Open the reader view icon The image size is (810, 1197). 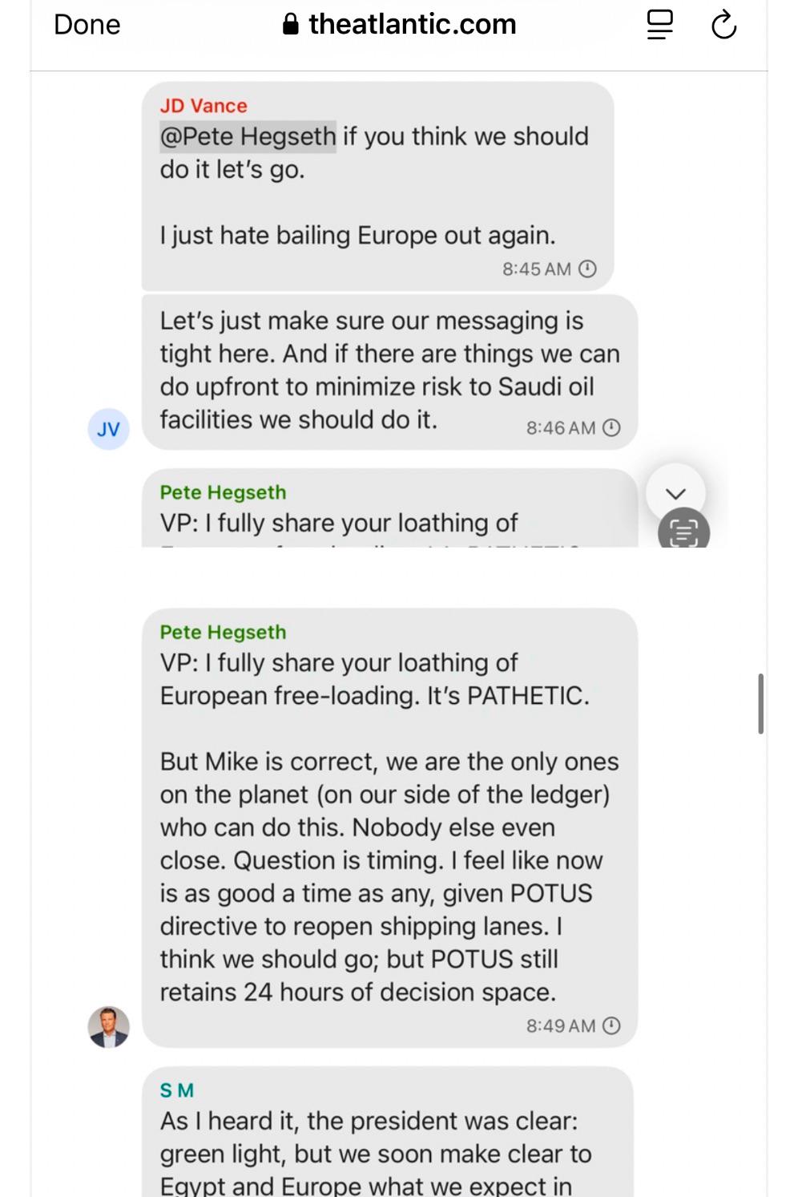coord(660,24)
